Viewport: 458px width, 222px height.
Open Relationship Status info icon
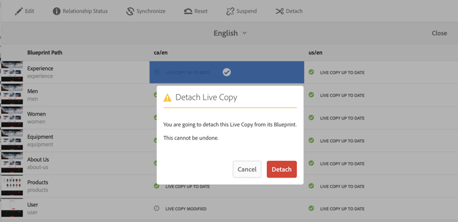coord(56,12)
